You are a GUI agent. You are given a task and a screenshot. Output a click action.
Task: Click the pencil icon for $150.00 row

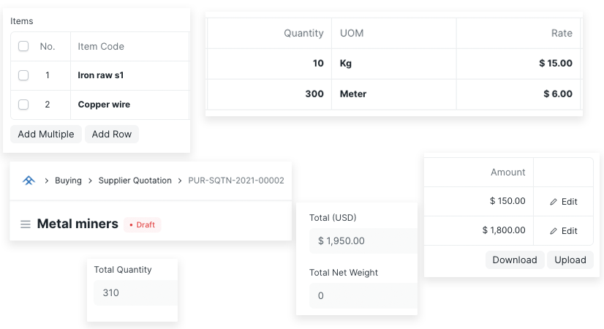coord(554,202)
